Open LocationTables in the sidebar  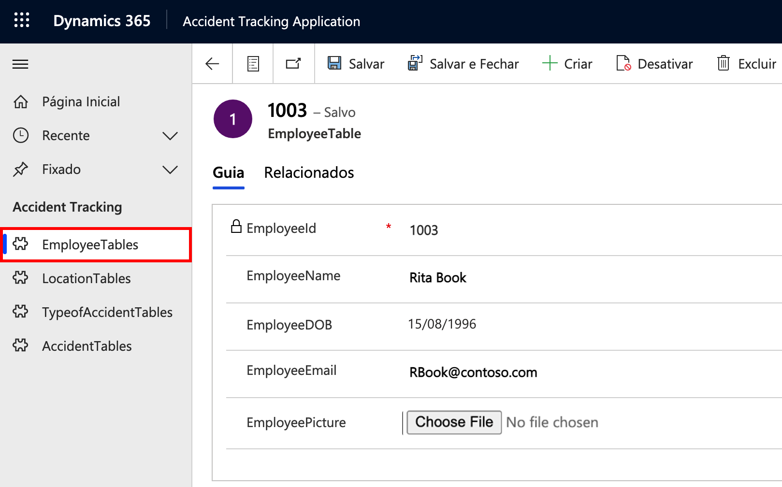pos(87,278)
